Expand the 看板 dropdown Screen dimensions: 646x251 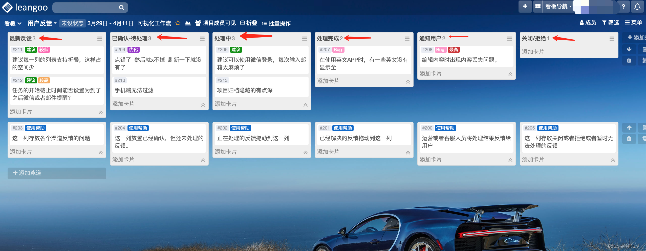(13, 23)
